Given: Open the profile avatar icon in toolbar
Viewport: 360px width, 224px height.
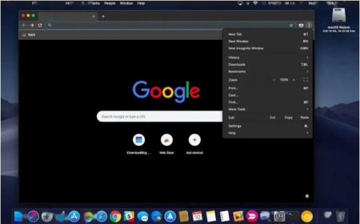Looking at the screenshot, I should point(301,25).
